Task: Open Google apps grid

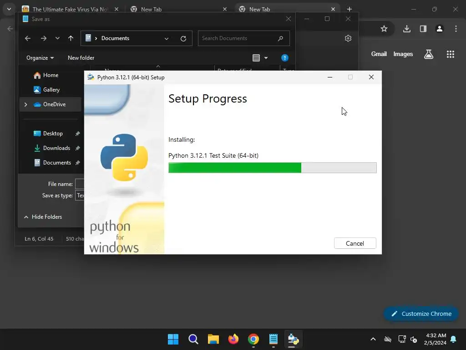Action: [451, 54]
